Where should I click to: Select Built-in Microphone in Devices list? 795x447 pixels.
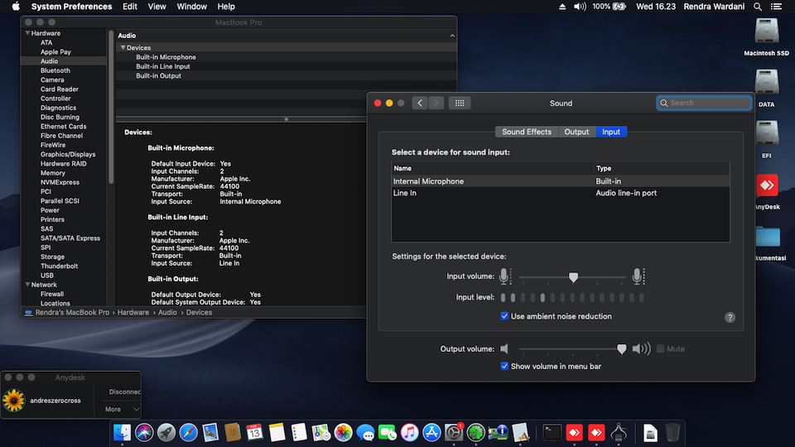pos(166,57)
